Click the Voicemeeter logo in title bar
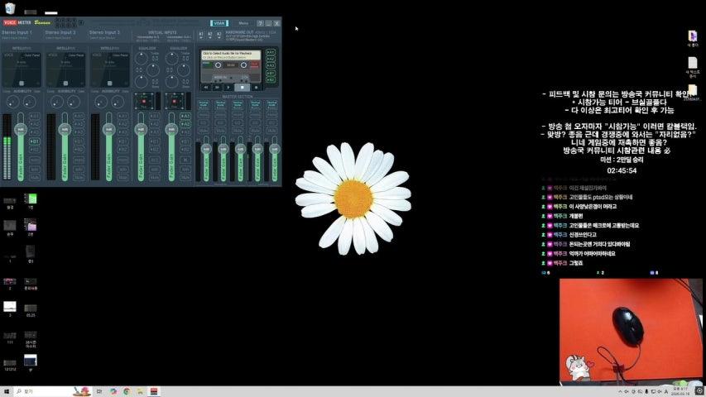 pyautogui.click(x=17, y=23)
